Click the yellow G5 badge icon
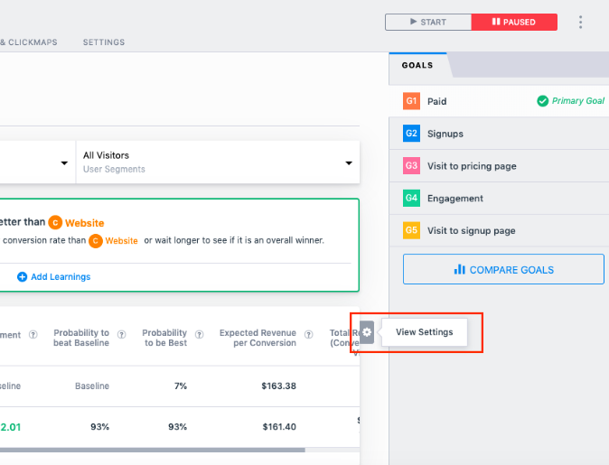 (411, 230)
